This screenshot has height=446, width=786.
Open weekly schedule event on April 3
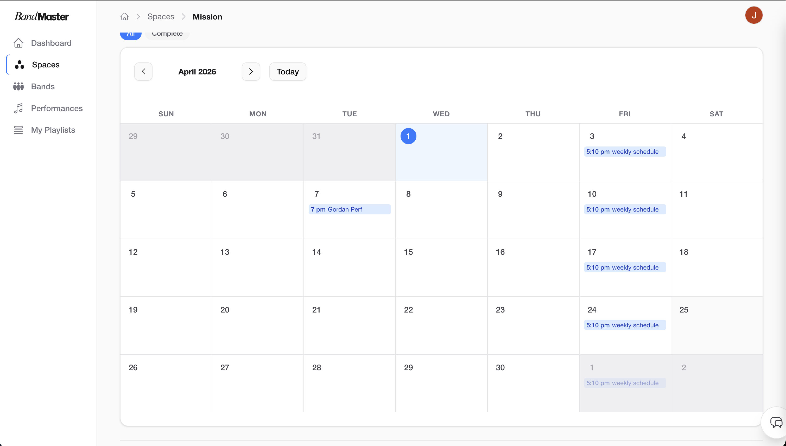point(625,152)
